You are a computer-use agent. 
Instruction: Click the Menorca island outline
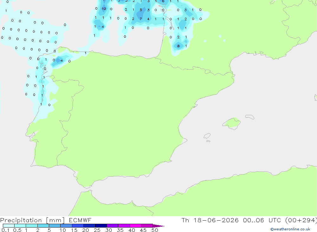pos(250,117)
